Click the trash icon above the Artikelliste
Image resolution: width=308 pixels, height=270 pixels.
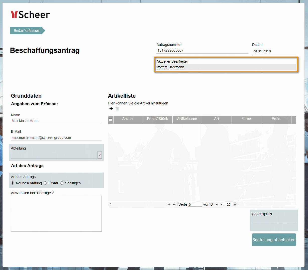[117, 109]
